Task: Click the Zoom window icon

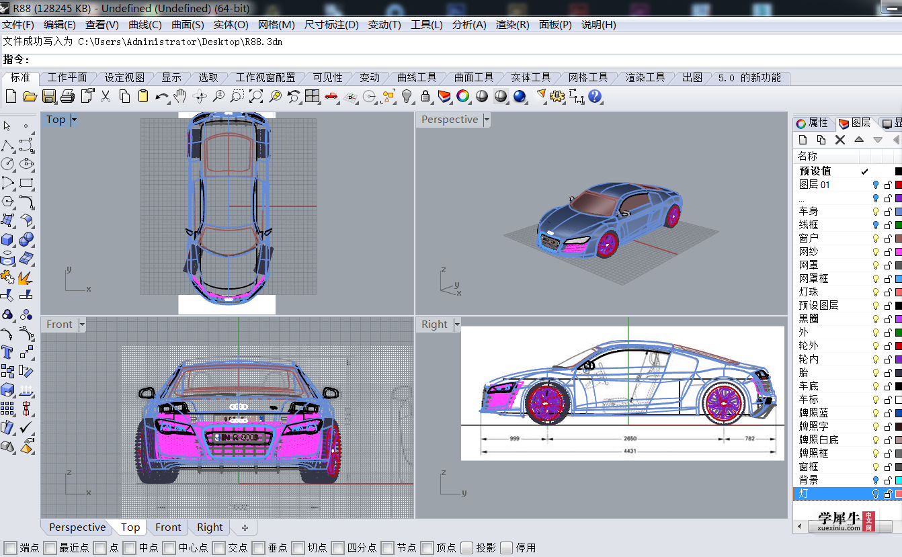Action: point(237,96)
